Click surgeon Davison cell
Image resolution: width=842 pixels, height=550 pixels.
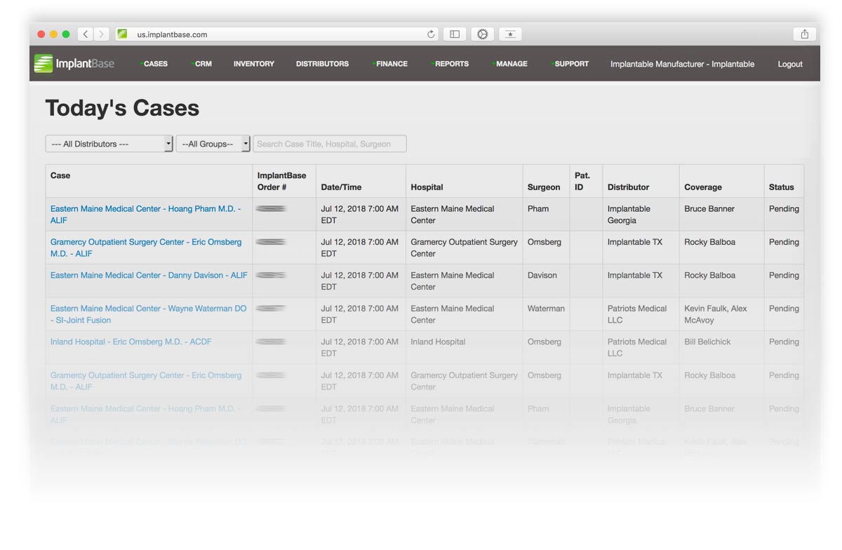[542, 276]
